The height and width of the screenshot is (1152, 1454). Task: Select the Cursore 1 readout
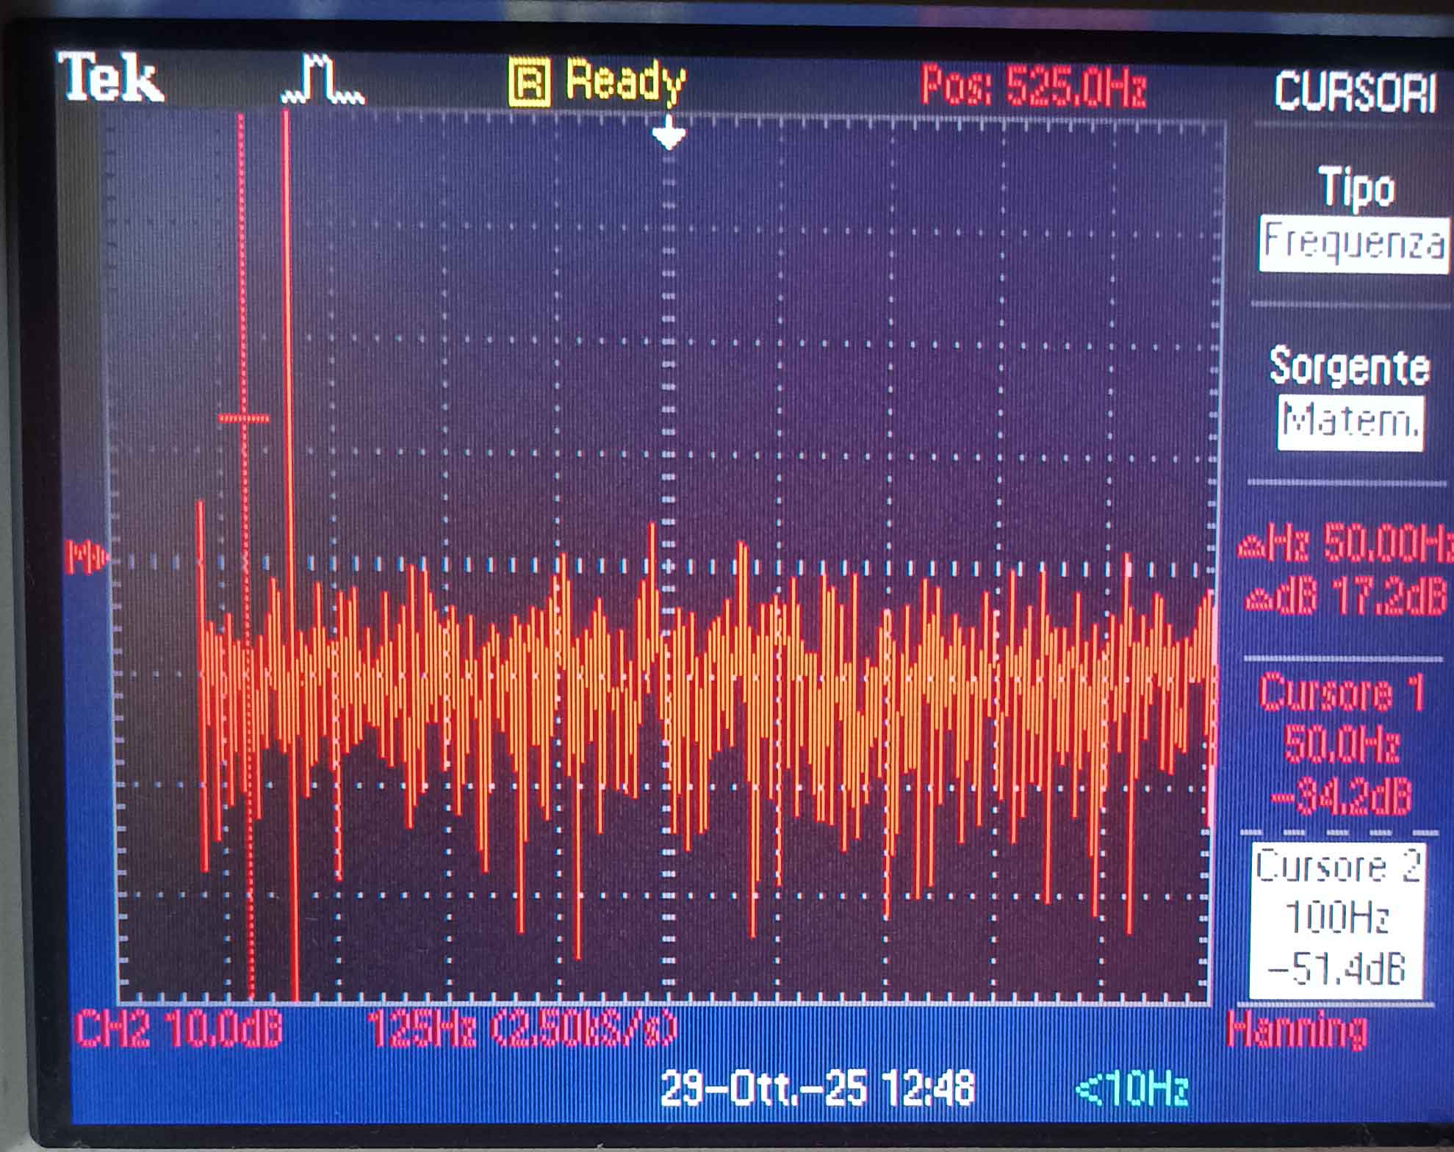(x=1342, y=744)
